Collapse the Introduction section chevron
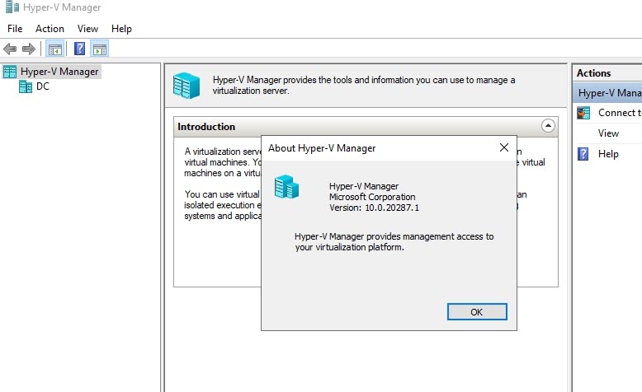Viewport: 642px width, 392px height. (x=548, y=126)
